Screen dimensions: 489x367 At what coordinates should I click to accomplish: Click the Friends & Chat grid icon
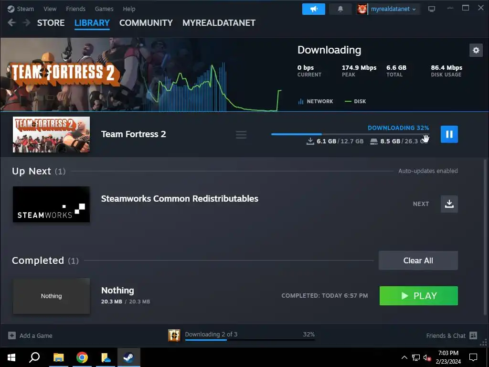click(473, 335)
